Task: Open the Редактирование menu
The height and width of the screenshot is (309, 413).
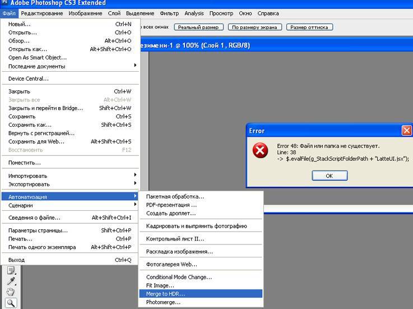Action: [42, 13]
